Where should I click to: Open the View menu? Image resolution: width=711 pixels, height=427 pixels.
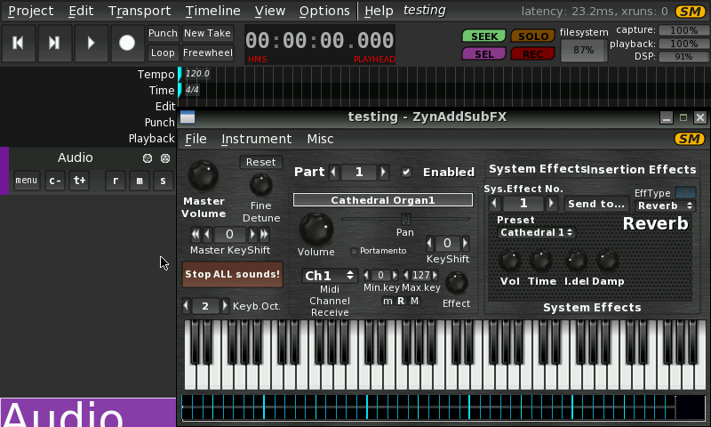[x=270, y=11]
